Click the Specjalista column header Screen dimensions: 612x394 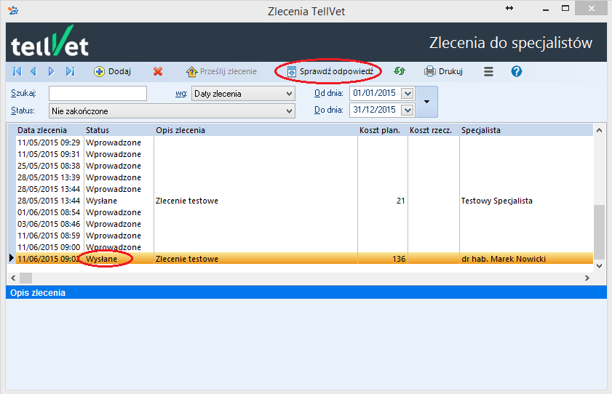pyautogui.click(x=481, y=130)
